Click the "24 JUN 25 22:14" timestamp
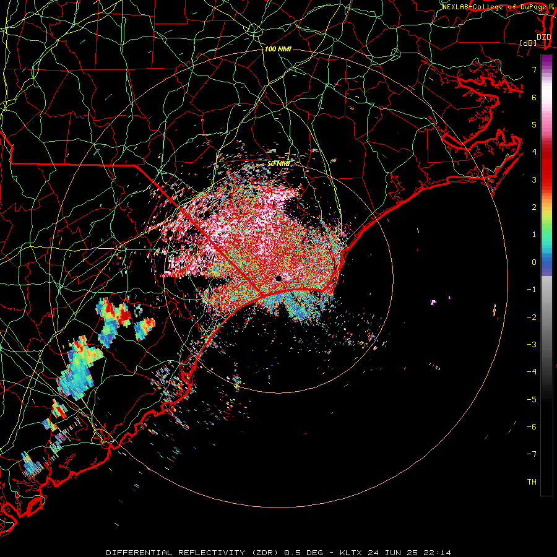This screenshot has width=557, height=557. 409,553
